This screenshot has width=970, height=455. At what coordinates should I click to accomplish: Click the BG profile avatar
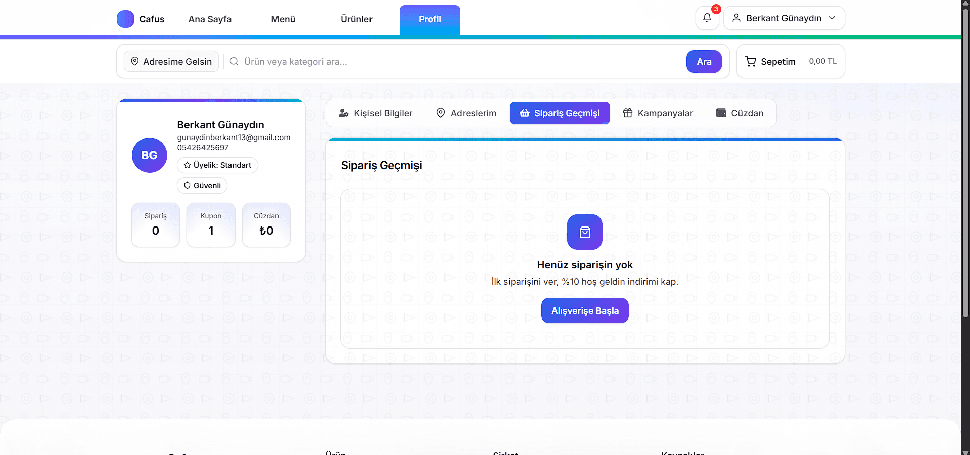click(149, 155)
